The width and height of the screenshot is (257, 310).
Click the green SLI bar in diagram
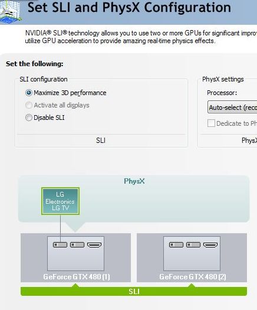coord(134,292)
